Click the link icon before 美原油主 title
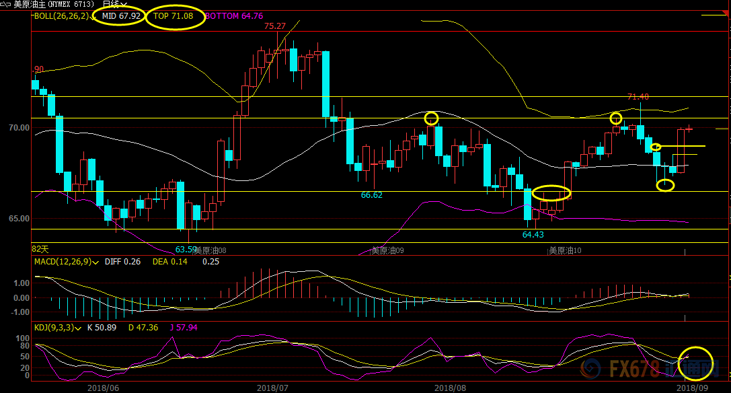This screenshot has width=731, height=393. tap(5, 4)
